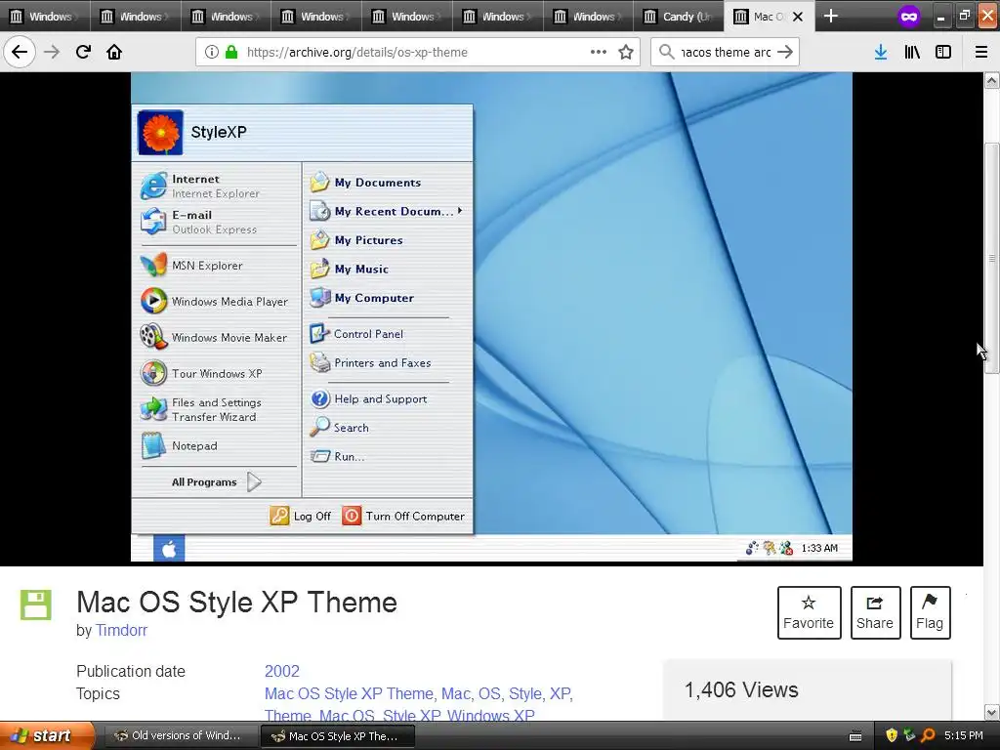
Task: Click the 5:15 PM taskbar clock
Action: click(x=964, y=735)
